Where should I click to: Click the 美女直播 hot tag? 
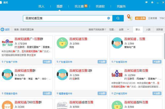pyautogui.click(x=140, y=18)
